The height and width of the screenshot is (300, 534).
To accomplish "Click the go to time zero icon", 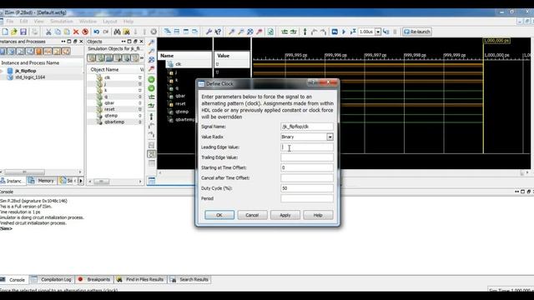I will [285, 32].
